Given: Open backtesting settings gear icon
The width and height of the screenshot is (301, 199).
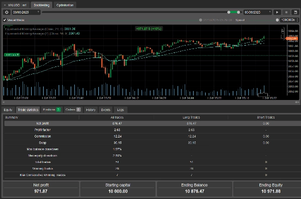Looking at the screenshot, I should click(x=7, y=12).
